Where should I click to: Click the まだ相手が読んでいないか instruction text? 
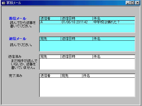point(24,64)
